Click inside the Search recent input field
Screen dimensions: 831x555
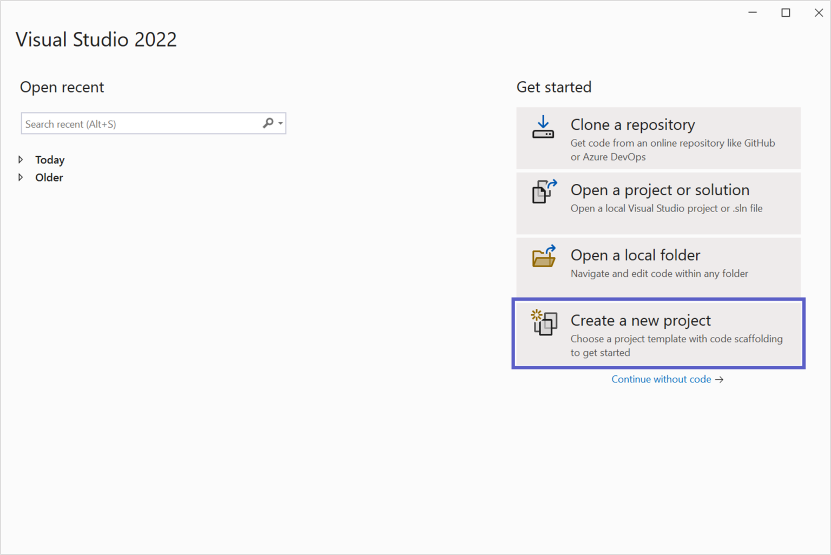[x=135, y=123]
